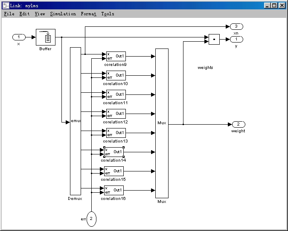Select the corelation10 subsystem block
The height and width of the screenshot is (231, 288).
pyautogui.click(x=116, y=75)
